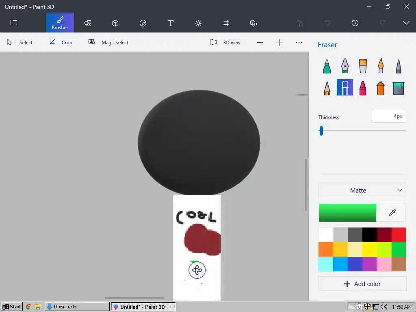Activate Magic select
Screen dimensions: 416x312
(108, 42)
